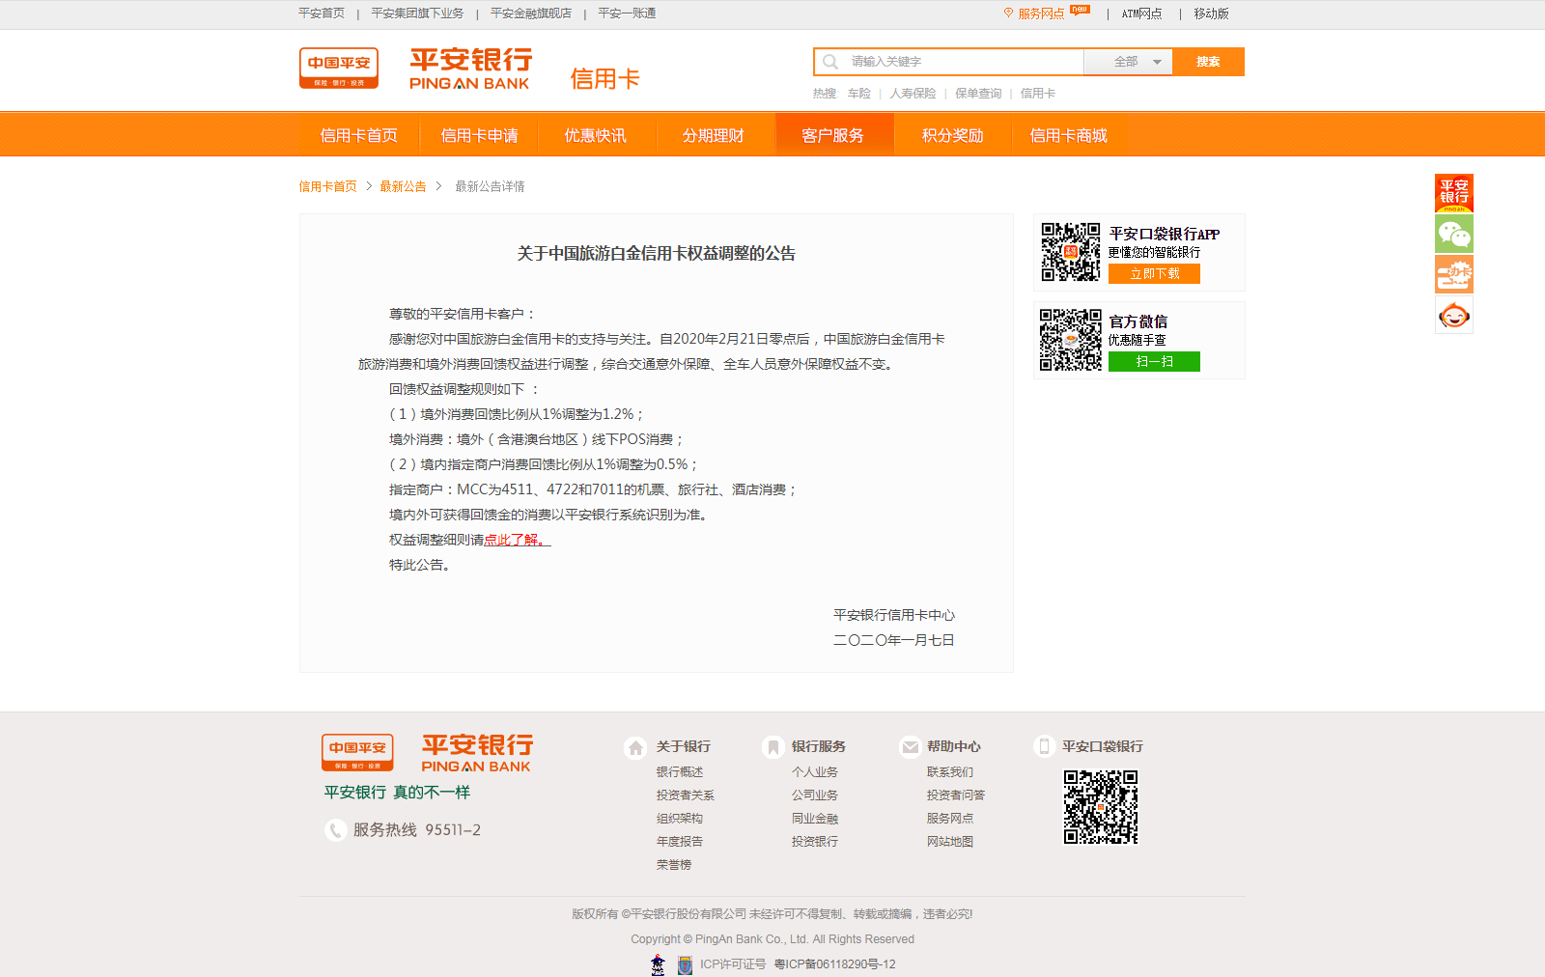
Task: Click the service hotline phone icon
Action: 335,830
